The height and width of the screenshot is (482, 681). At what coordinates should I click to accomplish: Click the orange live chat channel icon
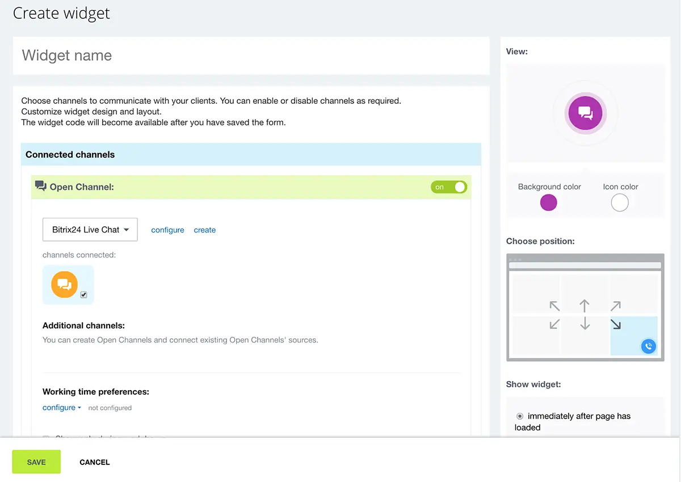click(64, 284)
